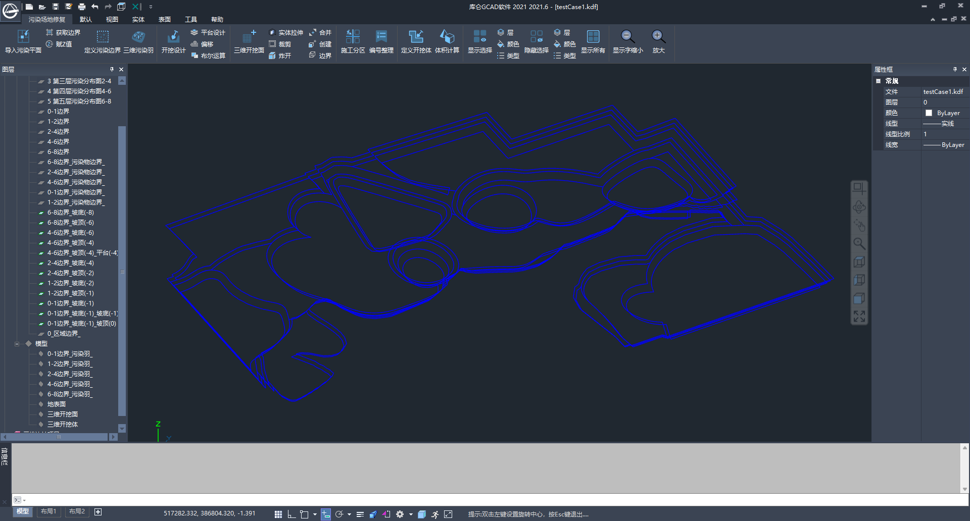Toggle the grid display in status bar
Viewport: 970px width, 521px height.
278,514
